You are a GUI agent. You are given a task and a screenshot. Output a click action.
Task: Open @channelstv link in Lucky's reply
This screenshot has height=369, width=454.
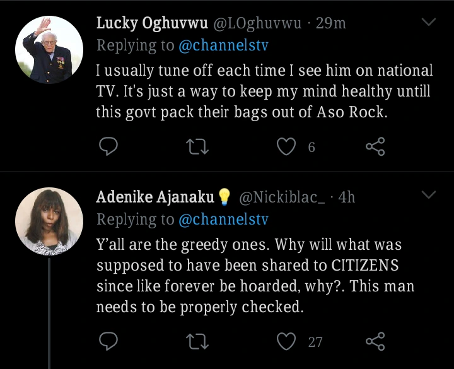(x=223, y=45)
